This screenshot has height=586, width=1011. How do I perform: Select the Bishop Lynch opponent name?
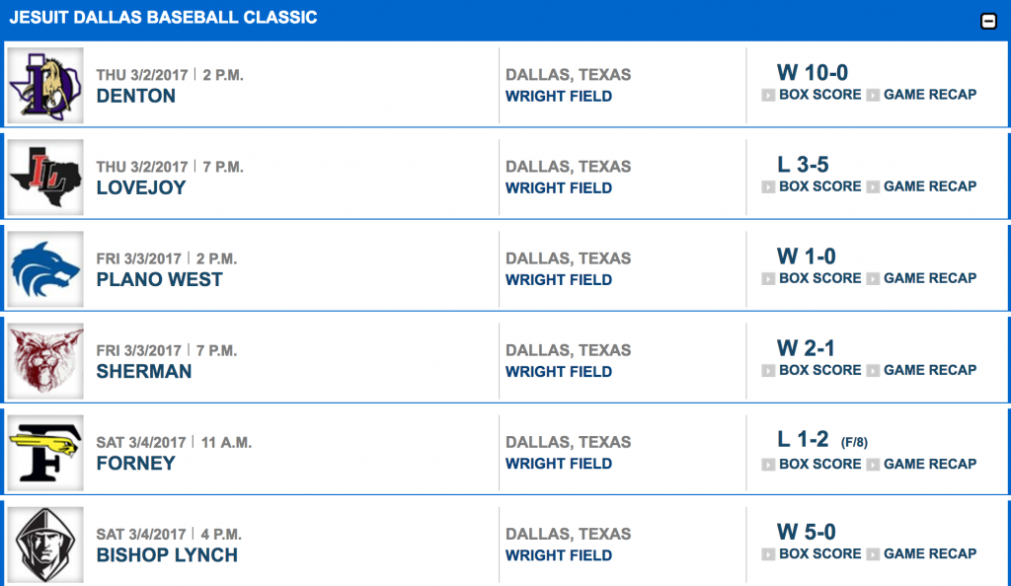point(167,555)
